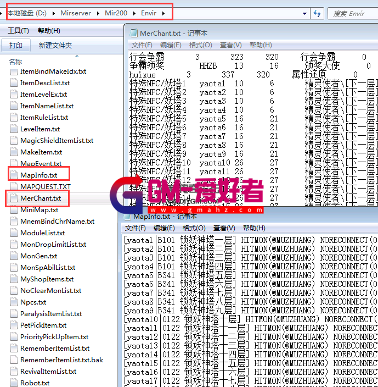Click the ItemNameList.txt file icon
The width and height of the screenshot is (378, 387).
click(x=14, y=106)
